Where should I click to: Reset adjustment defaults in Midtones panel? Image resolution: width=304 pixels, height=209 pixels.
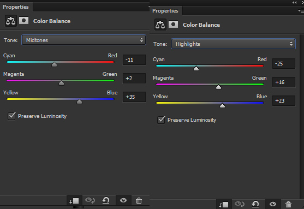(106, 200)
